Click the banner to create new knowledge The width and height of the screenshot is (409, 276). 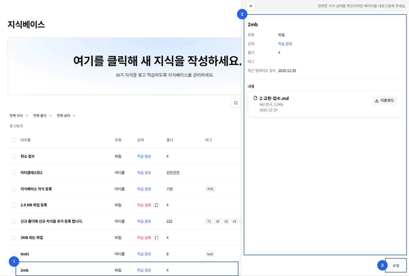[x=124, y=66]
